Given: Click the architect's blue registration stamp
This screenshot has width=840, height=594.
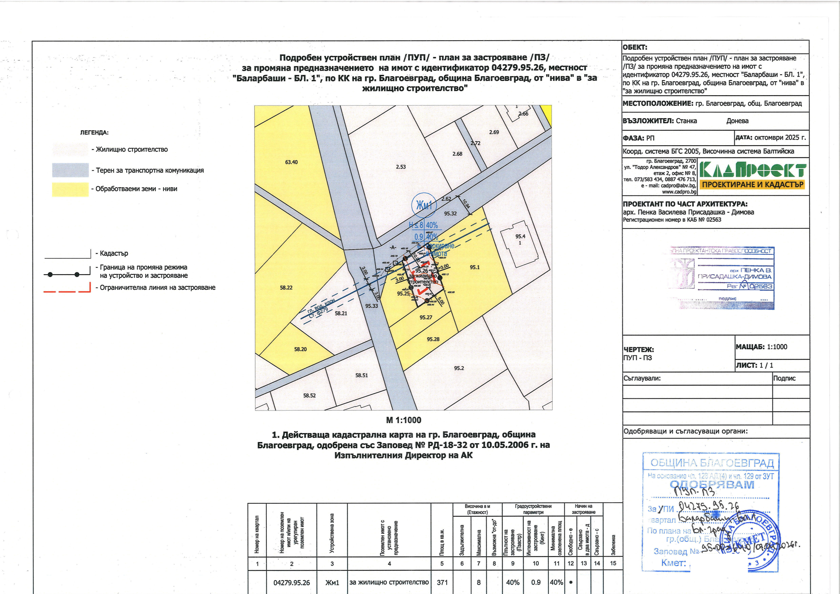Looking at the screenshot, I should point(721,278).
